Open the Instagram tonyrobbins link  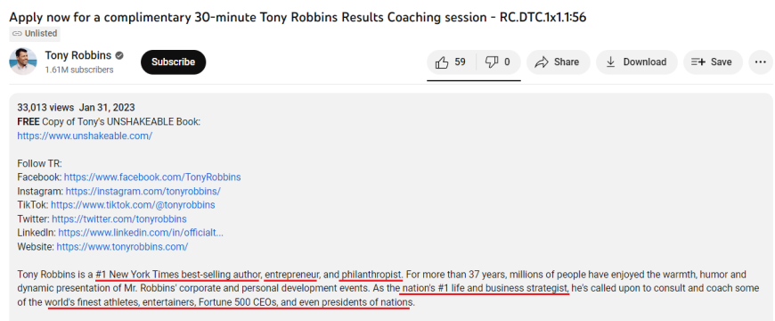(143, 191)
